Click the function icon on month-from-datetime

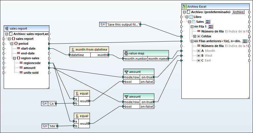tap(73, 50)
